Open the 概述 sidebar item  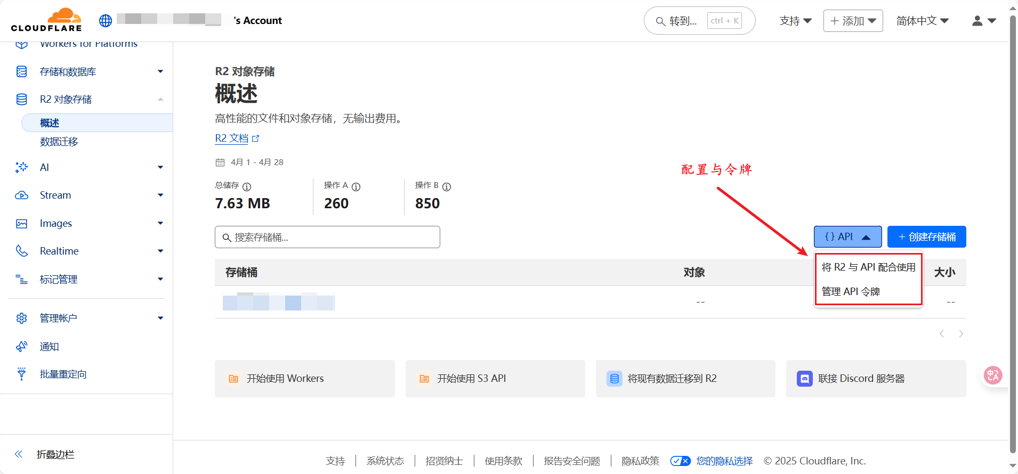click(x=97, y=122)
